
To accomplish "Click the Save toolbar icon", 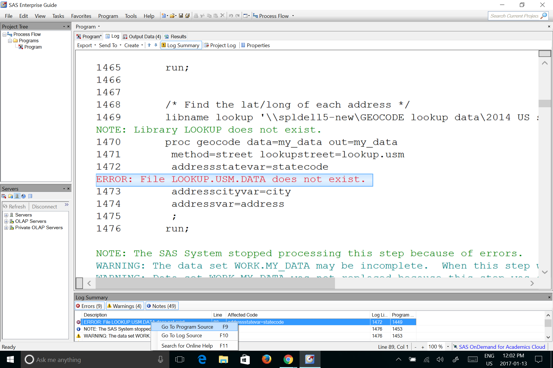I will 181,16.
